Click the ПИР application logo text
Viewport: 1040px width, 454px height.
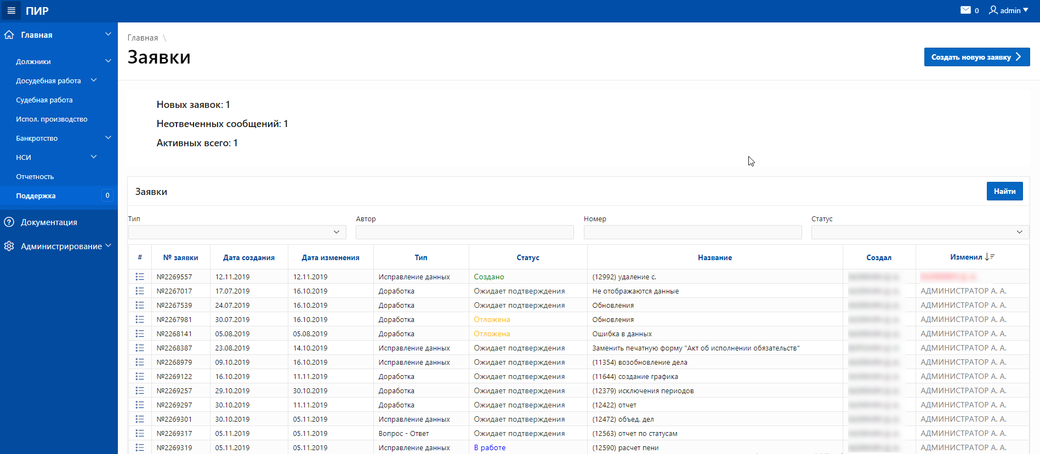37,11
